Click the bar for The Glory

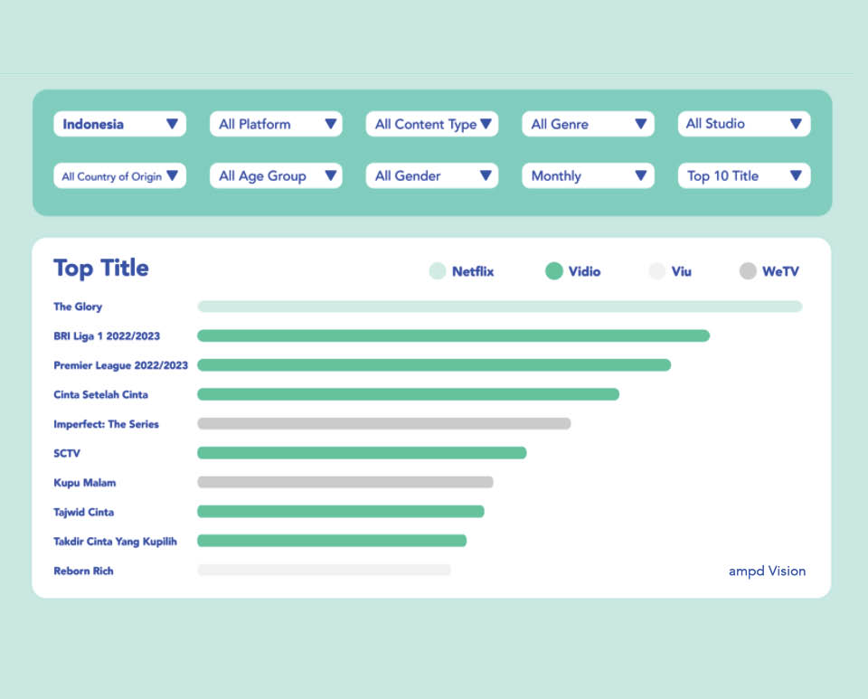click(500, 307)
